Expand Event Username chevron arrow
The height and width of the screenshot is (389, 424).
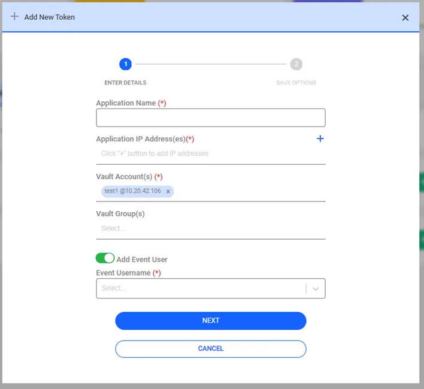(x=315, y=288)
